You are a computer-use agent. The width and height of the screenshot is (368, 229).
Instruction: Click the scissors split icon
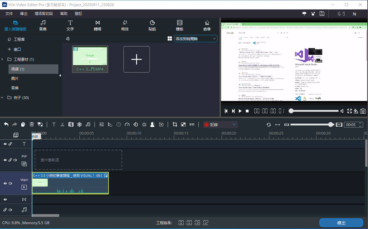tap(62, 124)
